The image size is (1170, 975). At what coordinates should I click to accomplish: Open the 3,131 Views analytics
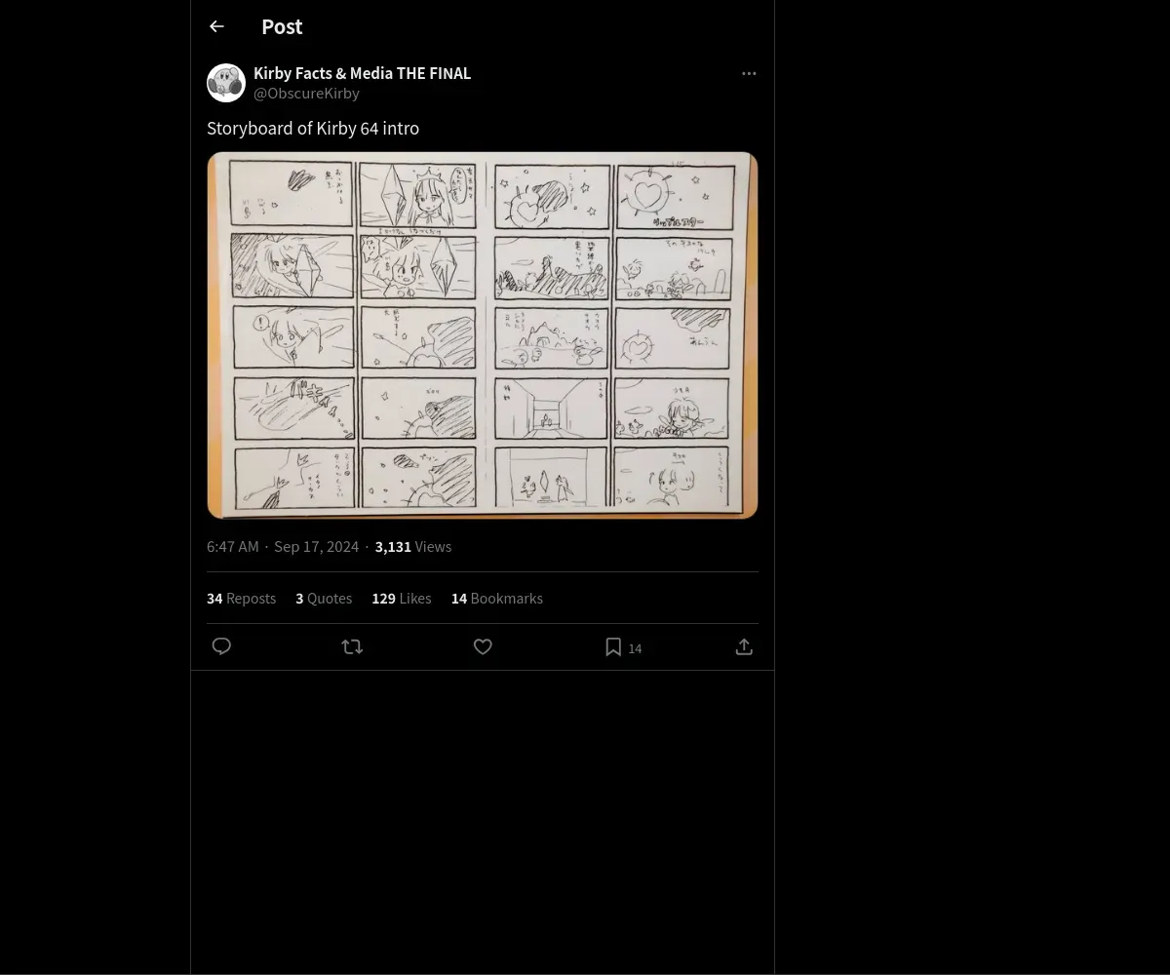412,546
